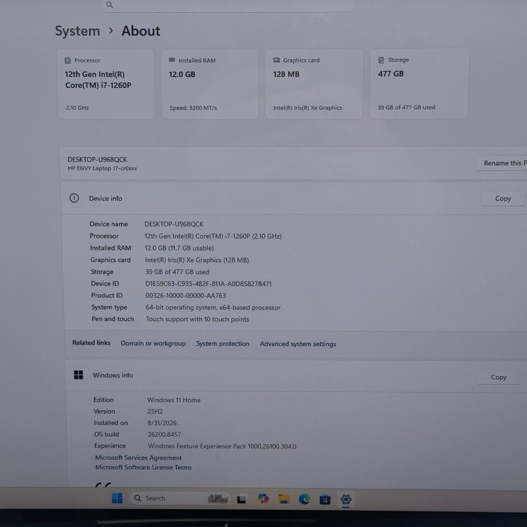Click the '12.0 GB' installed RAM value
This screenshot has height=527, width=527.
click(x=182, y=74)
